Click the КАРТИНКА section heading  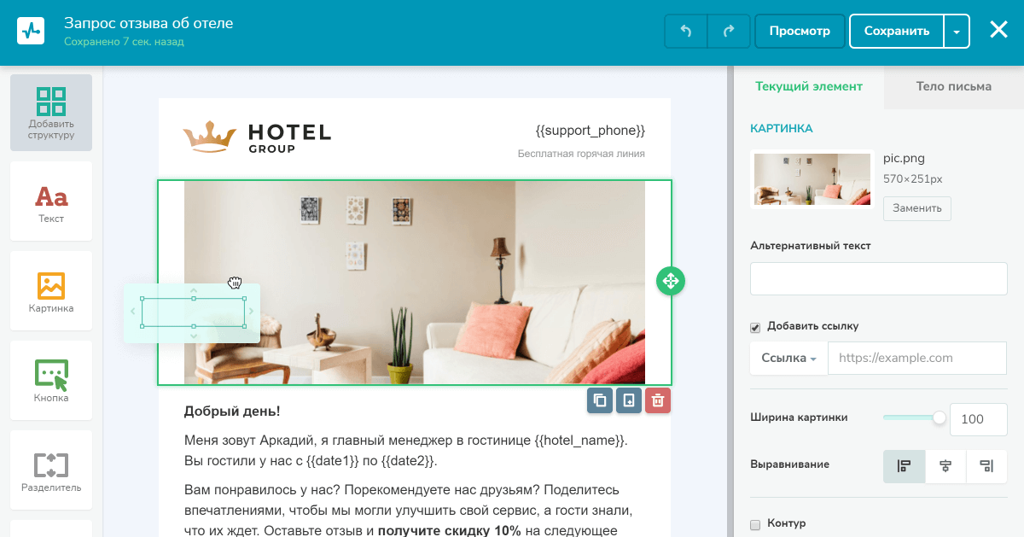pos(782,129)
